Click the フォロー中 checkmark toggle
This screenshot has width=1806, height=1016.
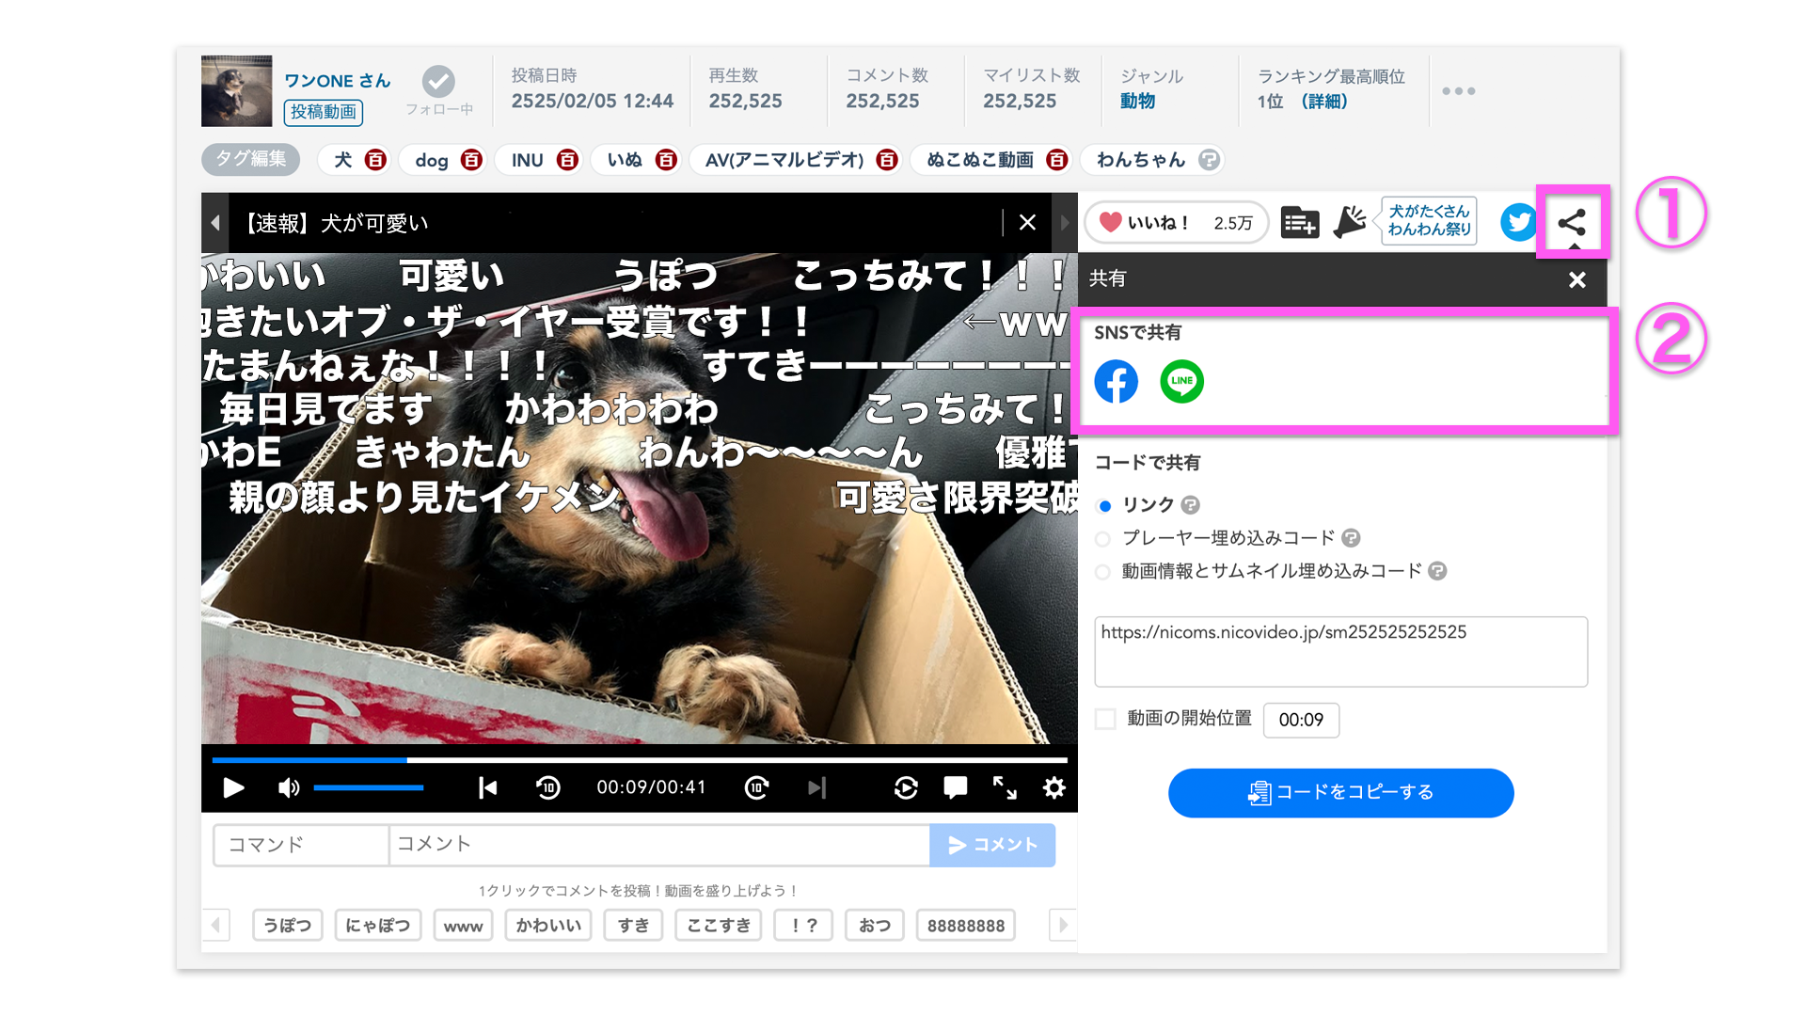pos(438,82)
